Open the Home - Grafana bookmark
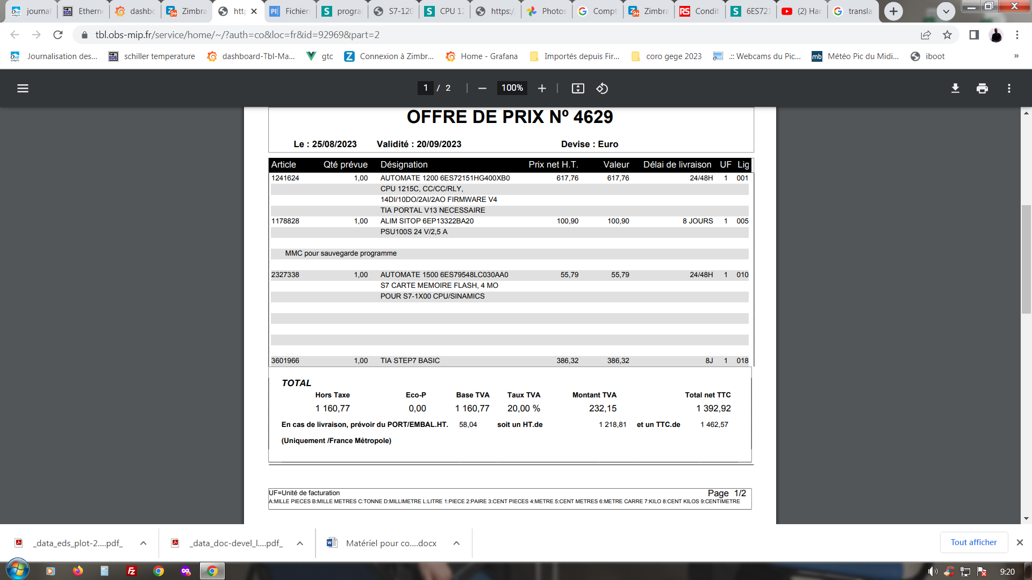This screenshot has width=1032, height=580. point(482,56)
